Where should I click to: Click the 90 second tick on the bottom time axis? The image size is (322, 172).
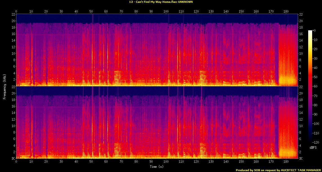point(151,162)
